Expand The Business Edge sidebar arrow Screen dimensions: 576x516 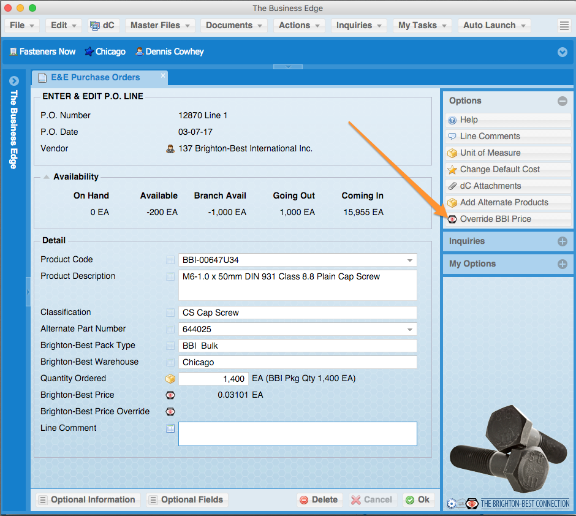[x=14, y=81]
